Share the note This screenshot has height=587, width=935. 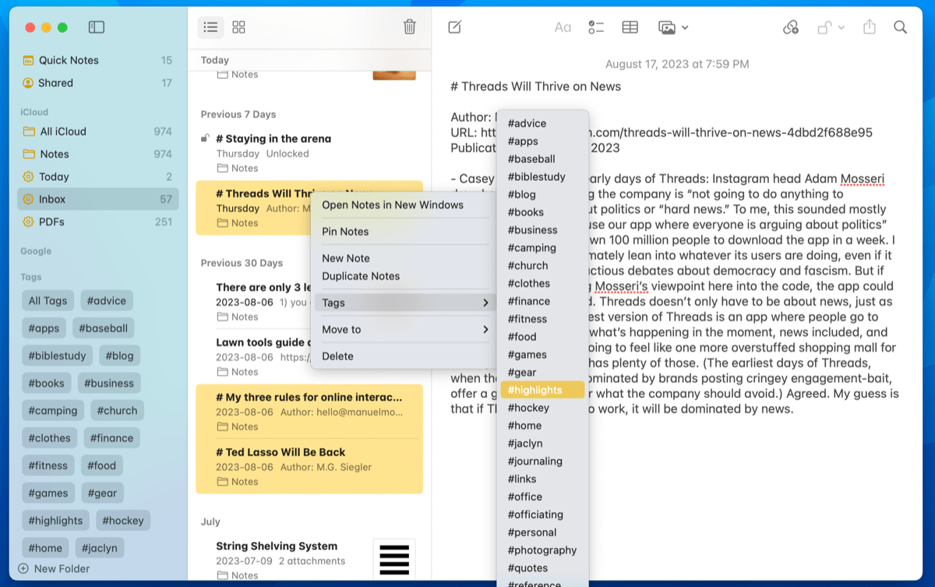coord(870,27)
